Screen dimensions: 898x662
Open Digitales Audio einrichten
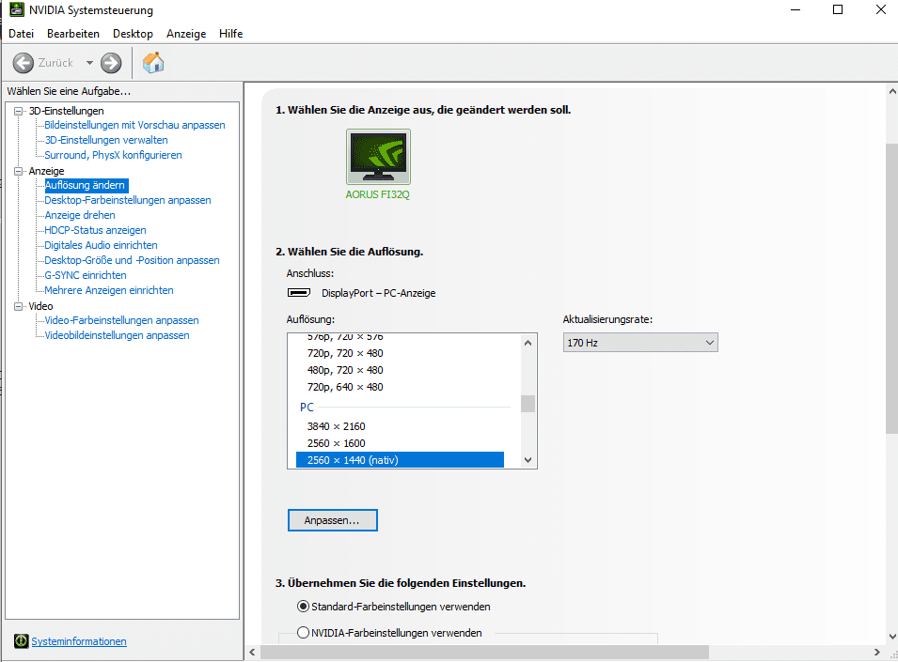coord(101,245)
